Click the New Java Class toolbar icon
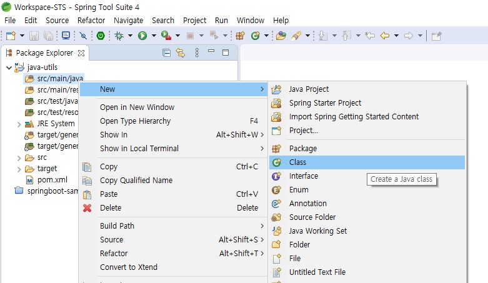The height and width of the screenshot is (283, 488). click(x=256, y=36)
